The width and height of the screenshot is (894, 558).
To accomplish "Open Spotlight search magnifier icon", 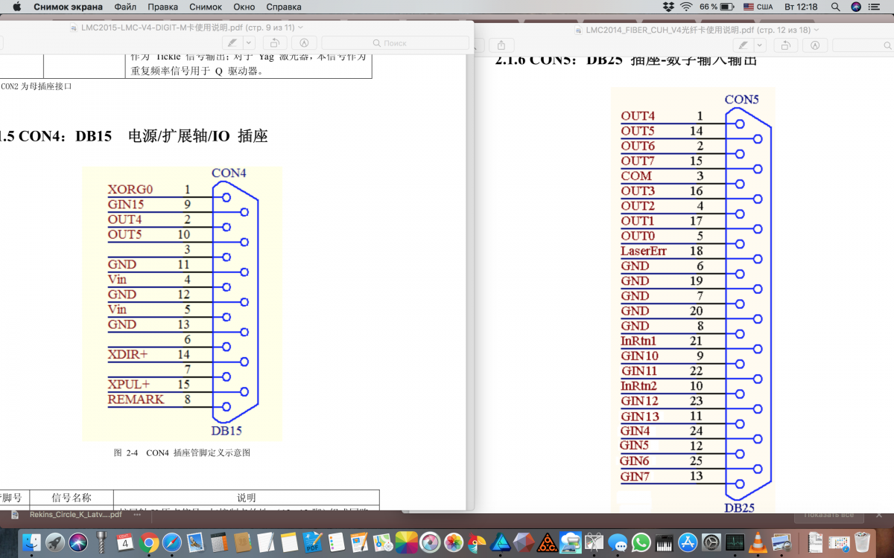I will point(835,7).
